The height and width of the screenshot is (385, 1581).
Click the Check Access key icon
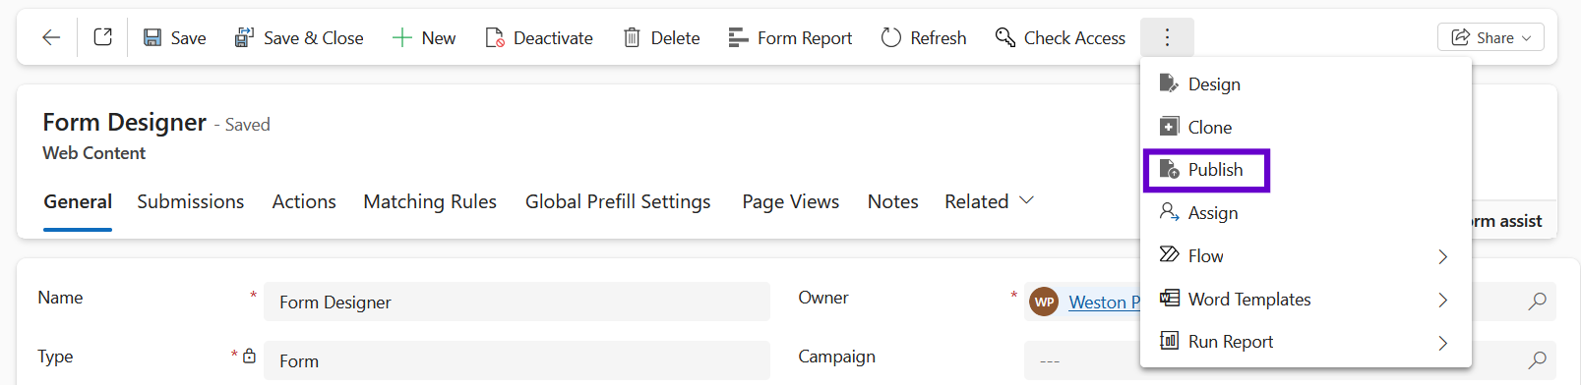point(1004,37)
